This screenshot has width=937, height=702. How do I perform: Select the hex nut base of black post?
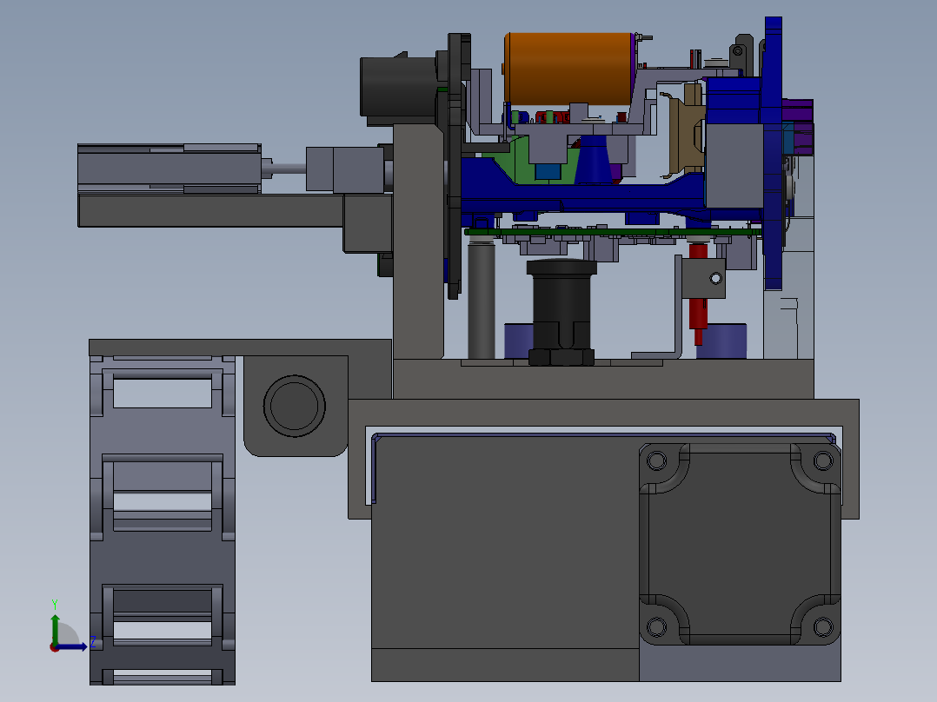[x=562, y=357]
